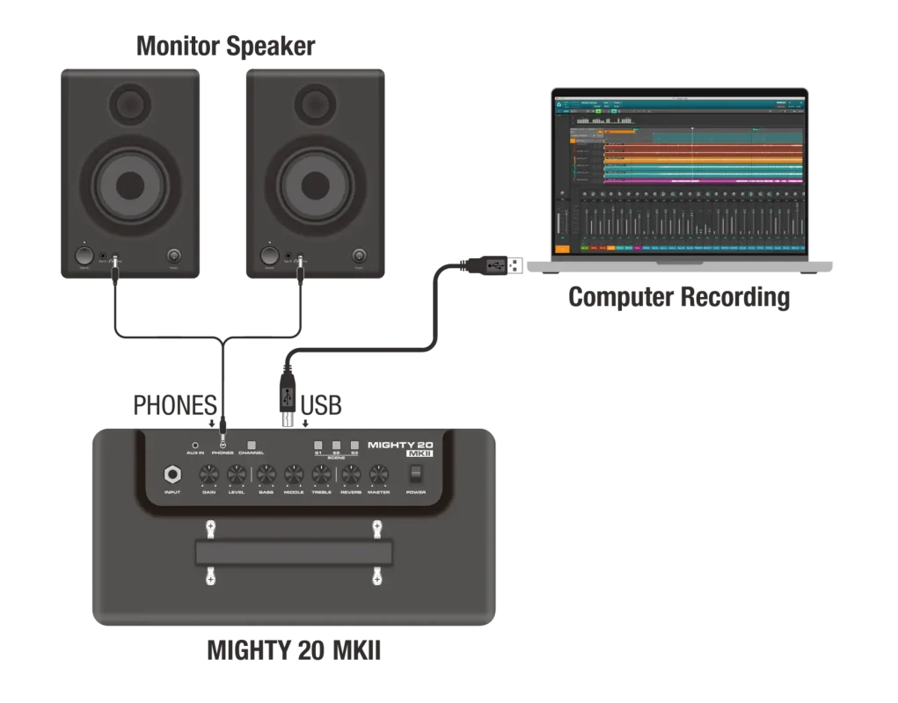Click the REVERB knob
Viewport: 898px width, 703px height.
click(351, 475)
